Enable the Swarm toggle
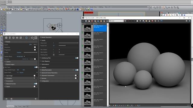Screen dimensions: 193x108 point(35,86)
